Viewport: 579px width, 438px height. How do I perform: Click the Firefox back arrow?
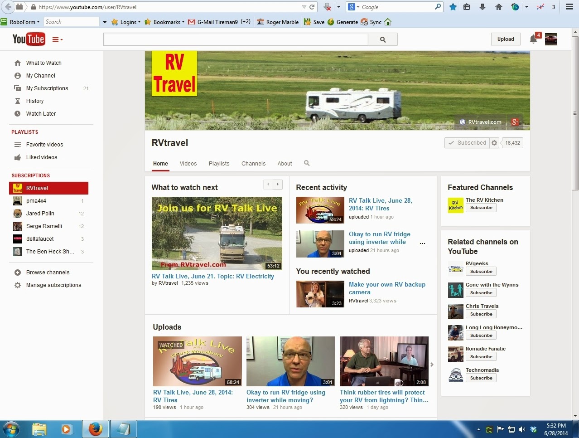tap(8, 7)
